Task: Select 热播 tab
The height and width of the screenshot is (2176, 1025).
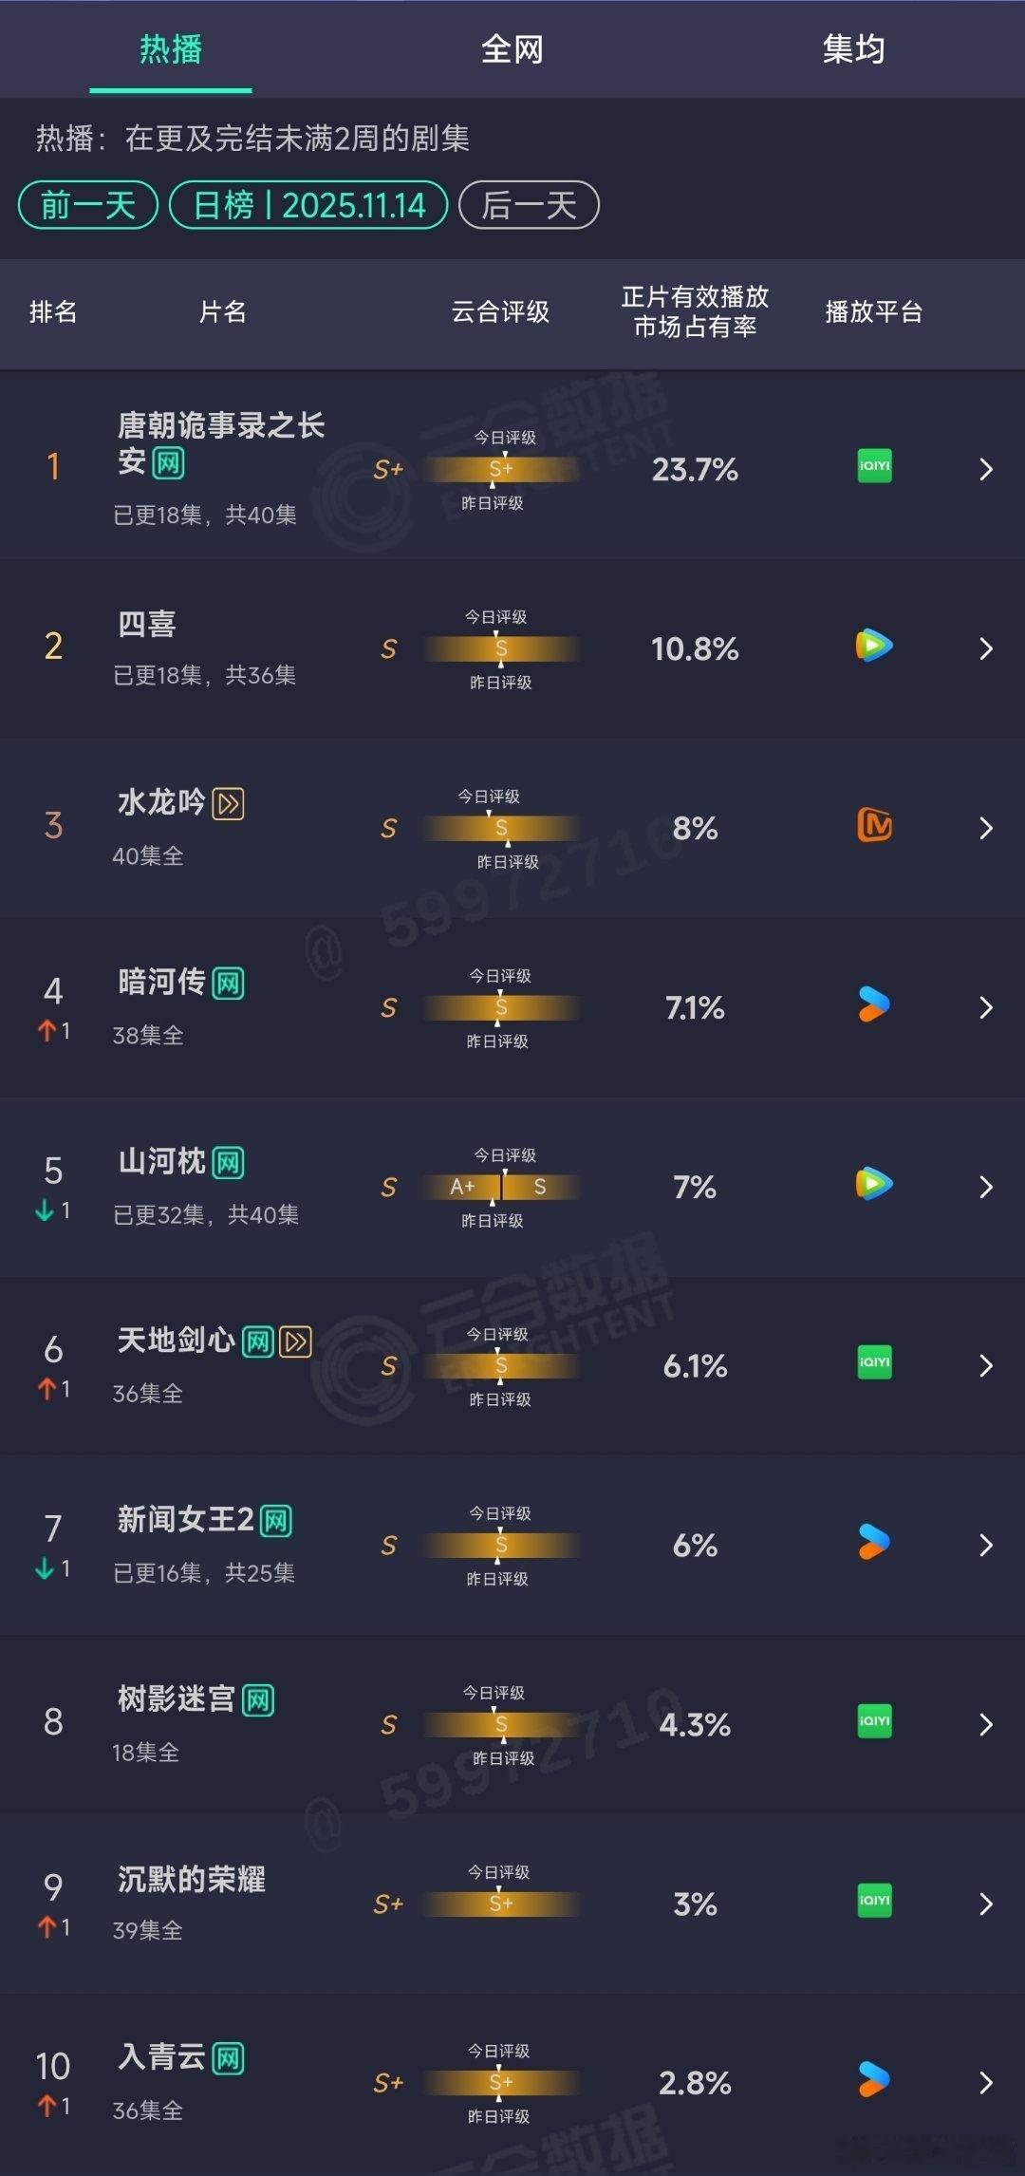Action: coord(171,49)
